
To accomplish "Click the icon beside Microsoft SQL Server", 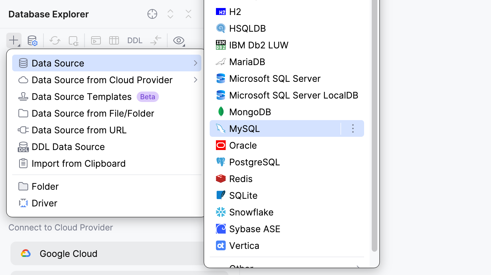I will click(221, 78).
